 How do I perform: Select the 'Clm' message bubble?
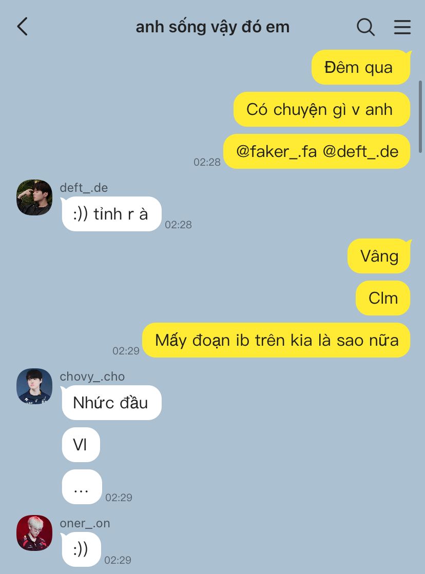point(383,298)
